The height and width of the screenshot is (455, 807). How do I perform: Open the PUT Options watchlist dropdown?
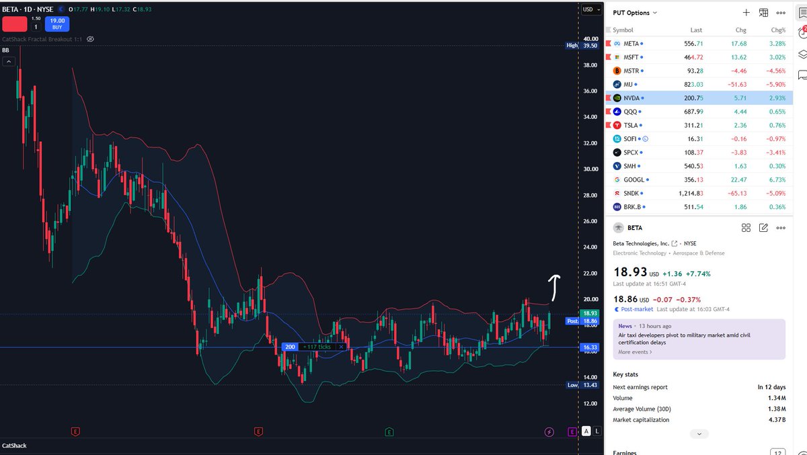[x=635, y=13]
